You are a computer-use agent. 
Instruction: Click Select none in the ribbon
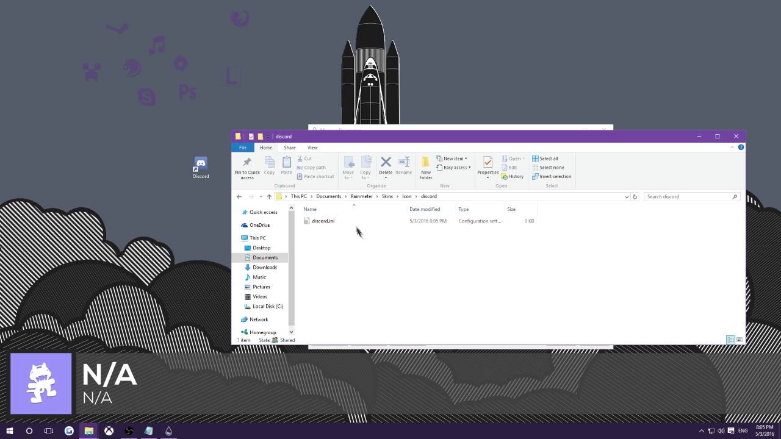pyautogui.click(x=548, y=167)
